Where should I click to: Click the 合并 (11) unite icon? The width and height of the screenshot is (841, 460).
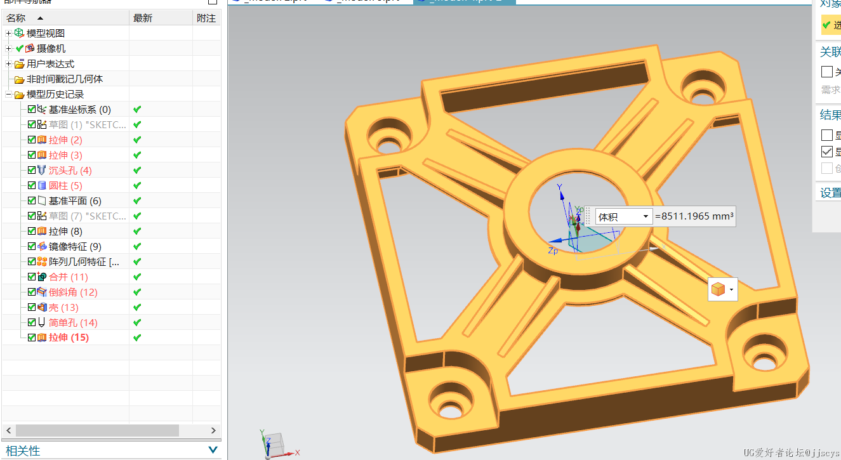click(42, 277)
